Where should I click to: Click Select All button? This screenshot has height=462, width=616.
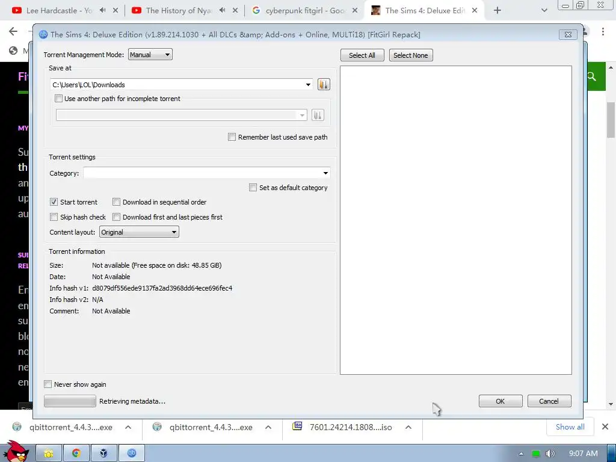coord(362,55)
